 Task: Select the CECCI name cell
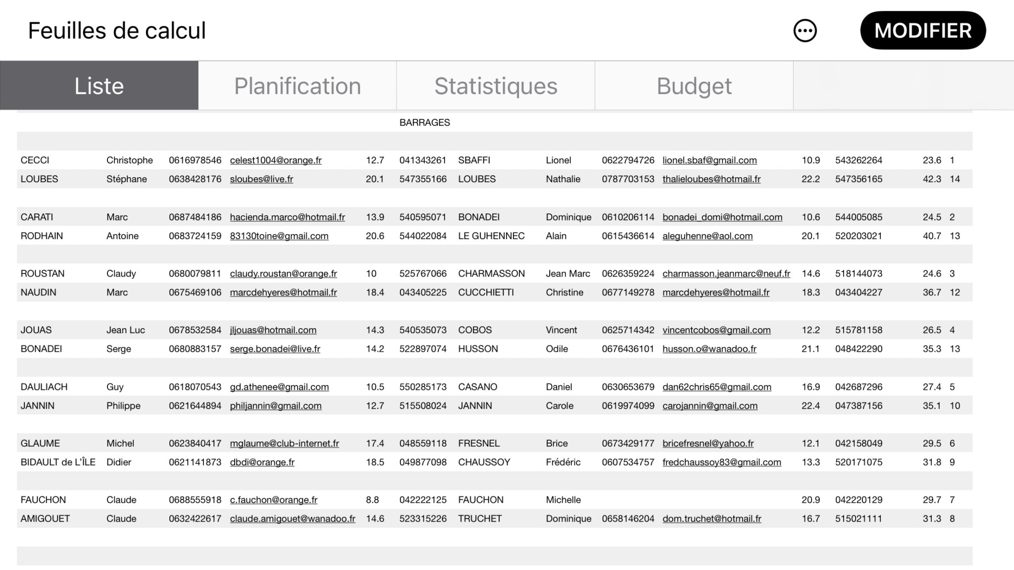pyautogui.click(x=35, y=160)
